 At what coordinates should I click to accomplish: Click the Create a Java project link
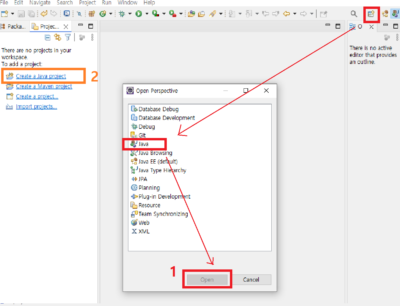41,76
